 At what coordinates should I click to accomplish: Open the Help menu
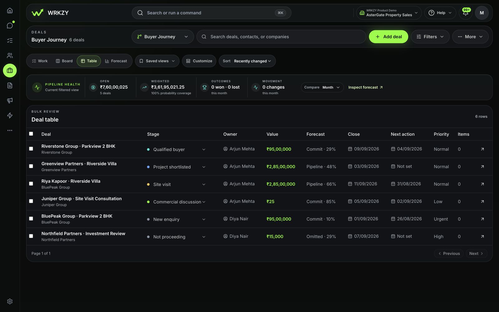[440, 13]
